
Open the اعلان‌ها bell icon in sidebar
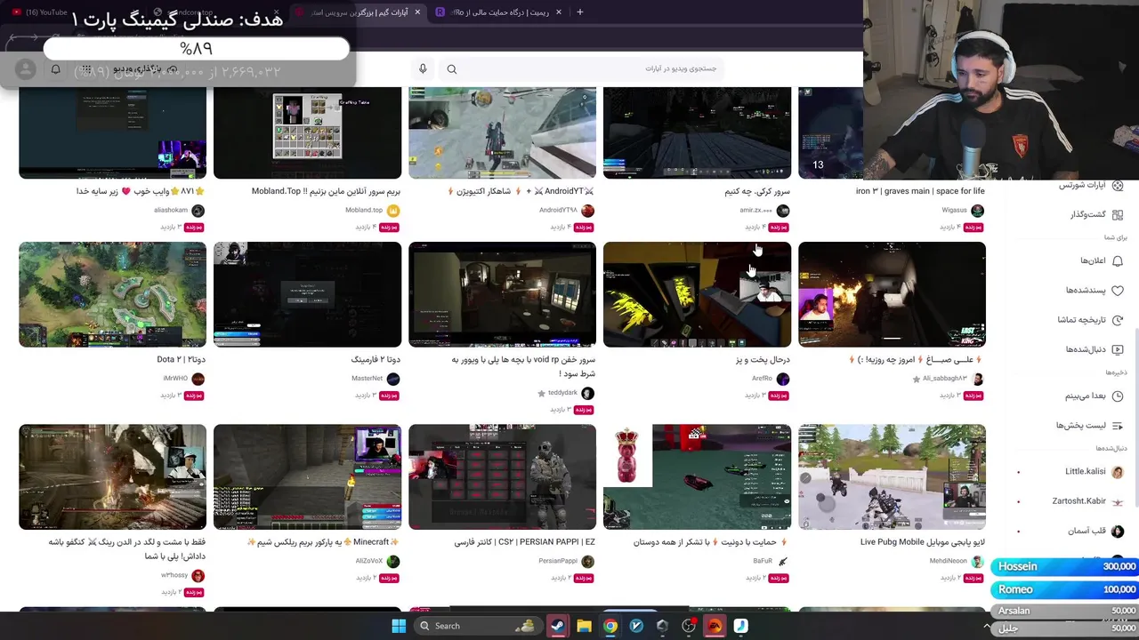[1118, 260]
